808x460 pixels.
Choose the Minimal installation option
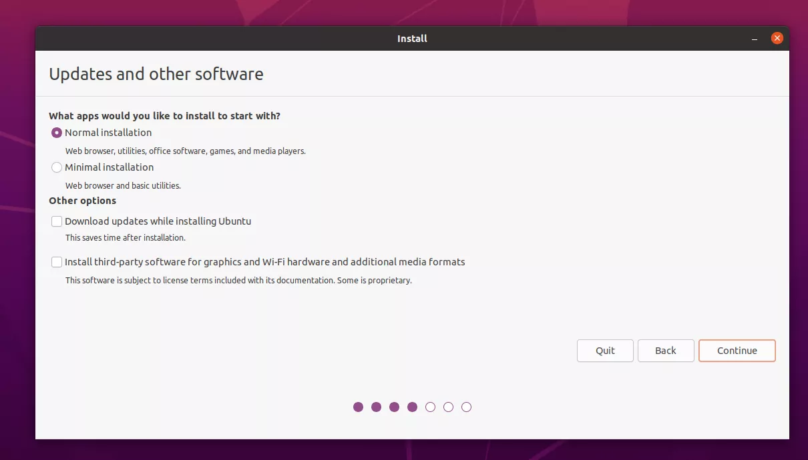57,167
